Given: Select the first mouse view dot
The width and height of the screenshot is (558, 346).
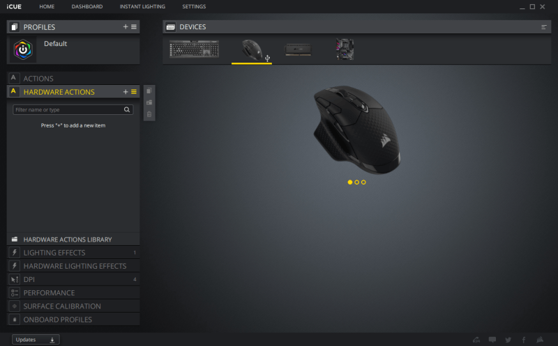Looking at the screenshot, I should 350,182.
